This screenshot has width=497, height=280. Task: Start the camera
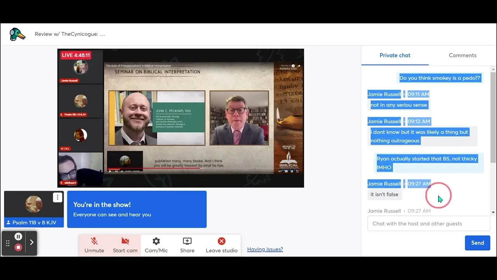pyautogui.click(x=125, y=245)
